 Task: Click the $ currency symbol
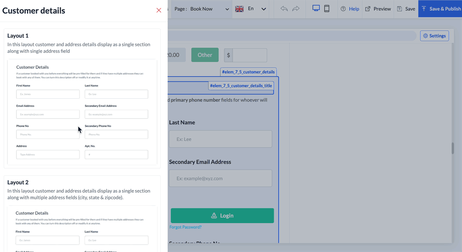click(228, 56)
